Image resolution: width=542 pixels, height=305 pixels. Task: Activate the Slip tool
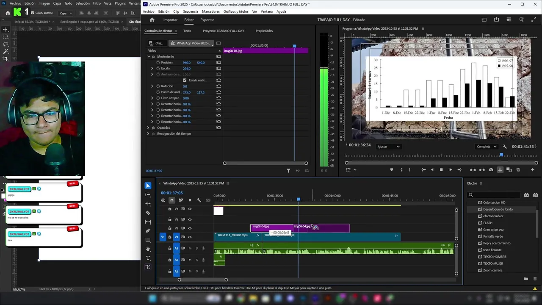[148, 222]
